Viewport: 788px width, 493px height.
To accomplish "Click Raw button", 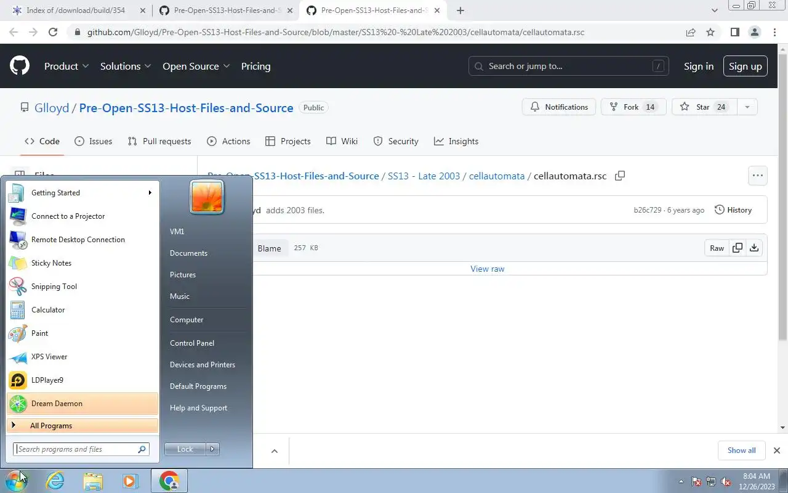I will 717,248.
